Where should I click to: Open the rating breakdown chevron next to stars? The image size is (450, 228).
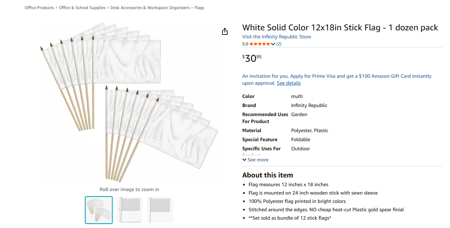pos(273,44)
